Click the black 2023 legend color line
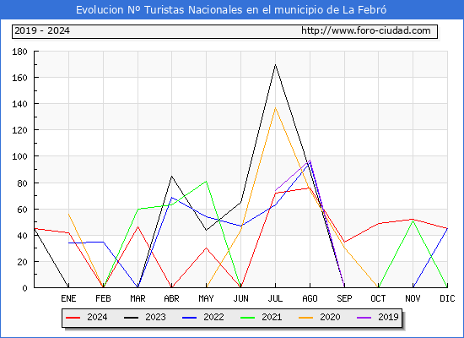 tap(131, 318)
